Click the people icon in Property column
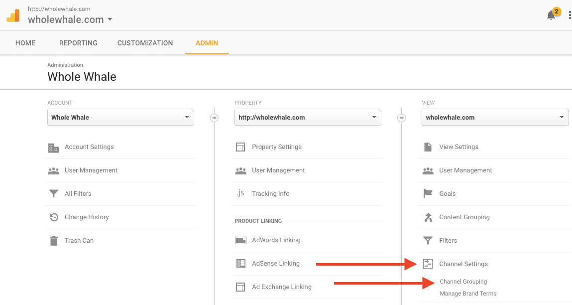 [x=240, y=170]
